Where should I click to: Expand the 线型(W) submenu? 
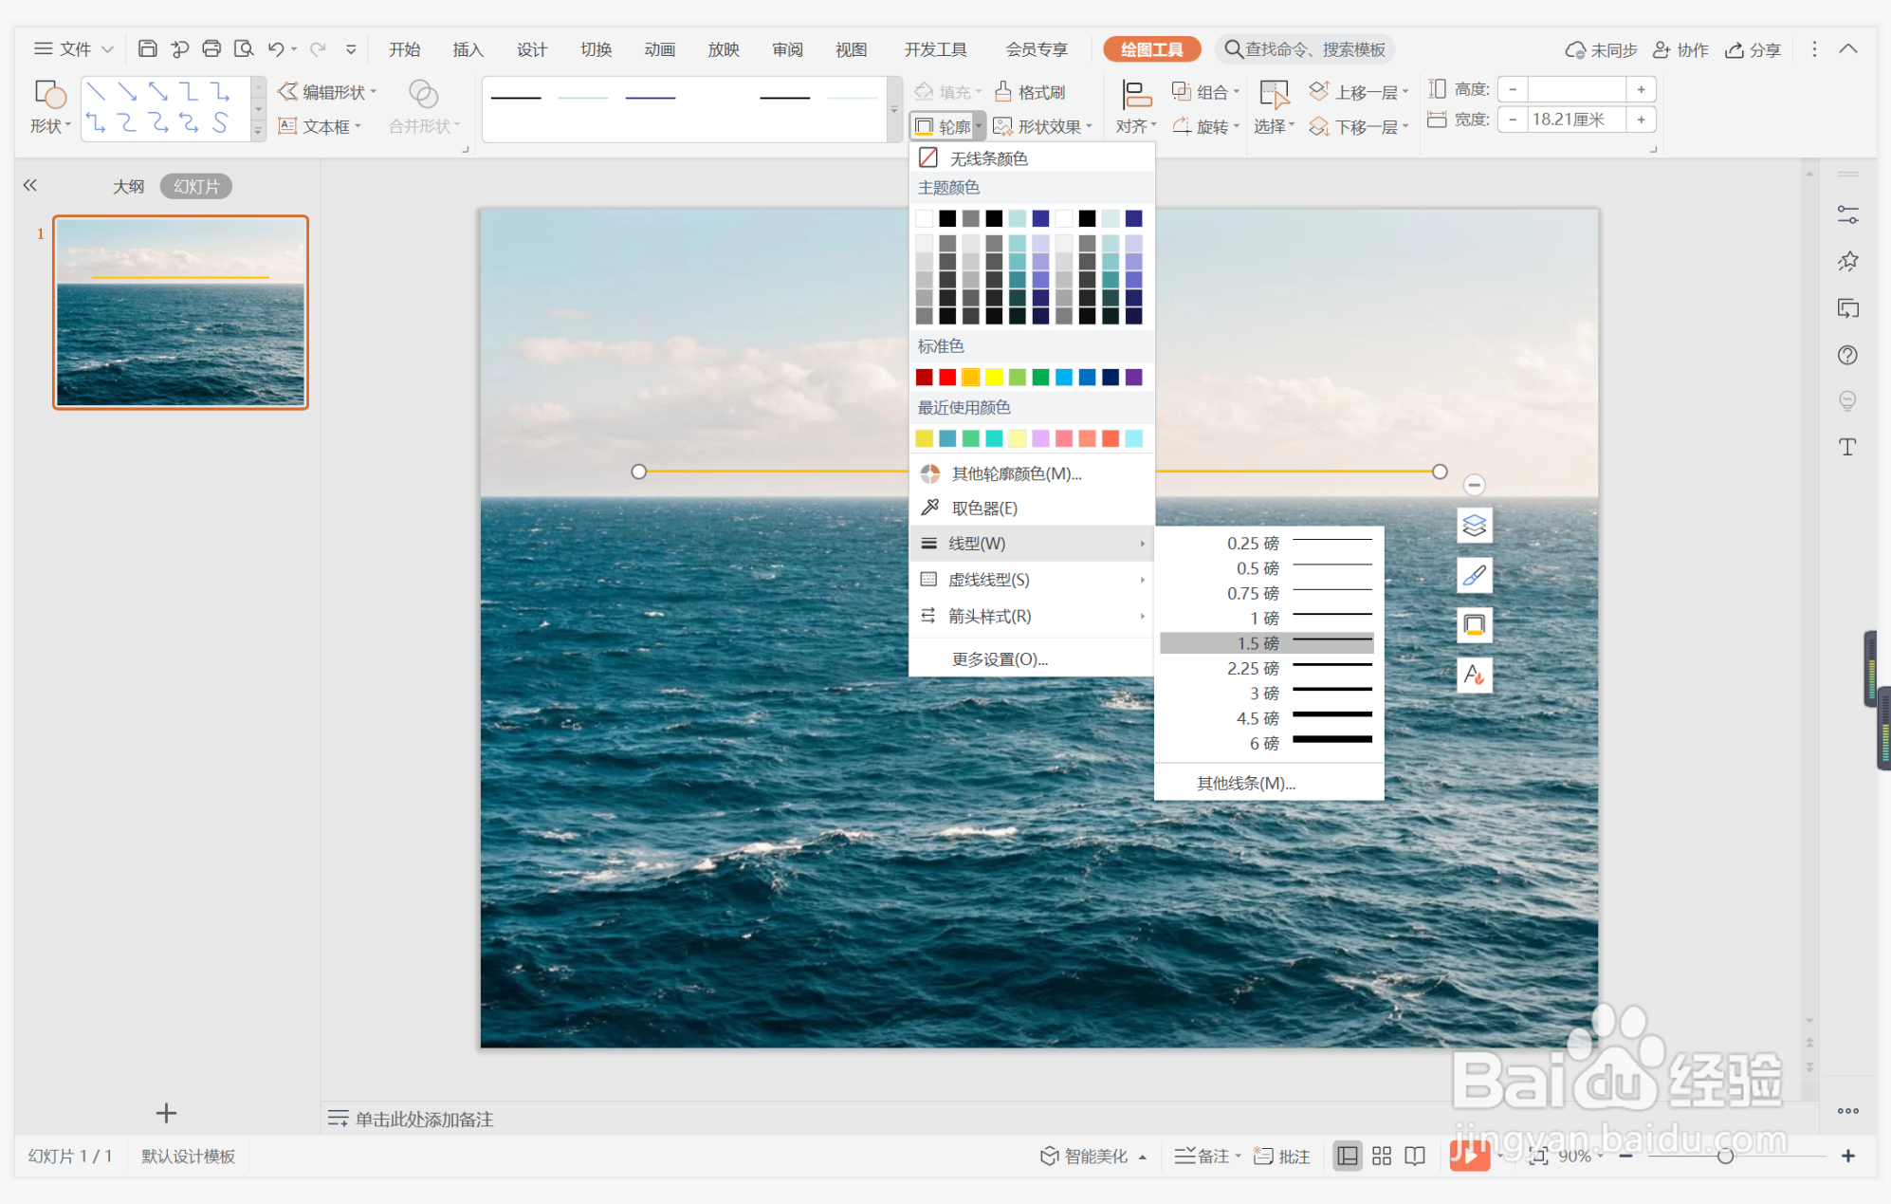coord(1032,544)
